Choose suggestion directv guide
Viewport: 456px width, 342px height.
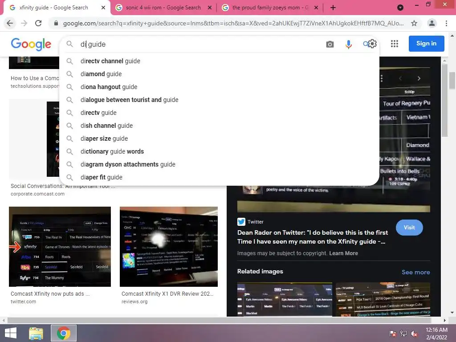pos(219,113)
